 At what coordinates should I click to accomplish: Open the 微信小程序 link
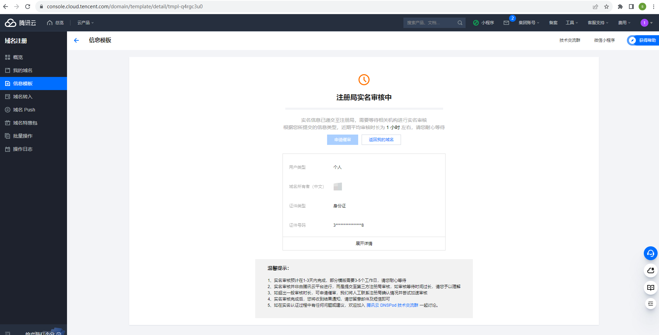tap(604, 40)
